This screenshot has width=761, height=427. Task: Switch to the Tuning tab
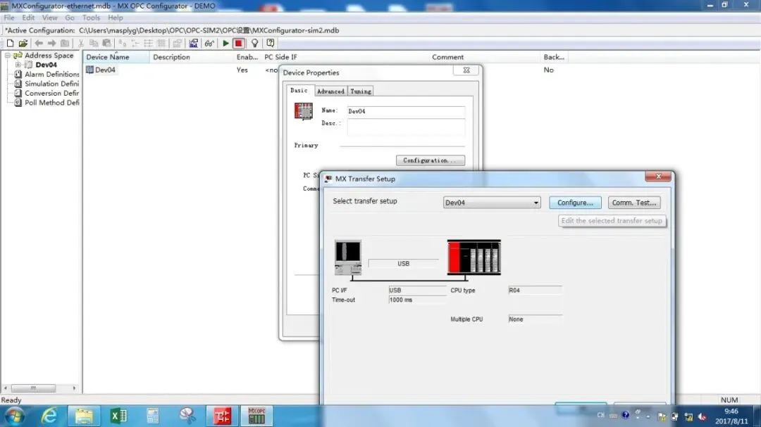click(361, 91)
